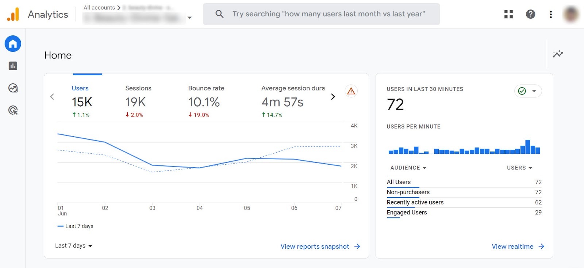Click the Home page heading
Viewport: 584px width, 268px height.
58,55
